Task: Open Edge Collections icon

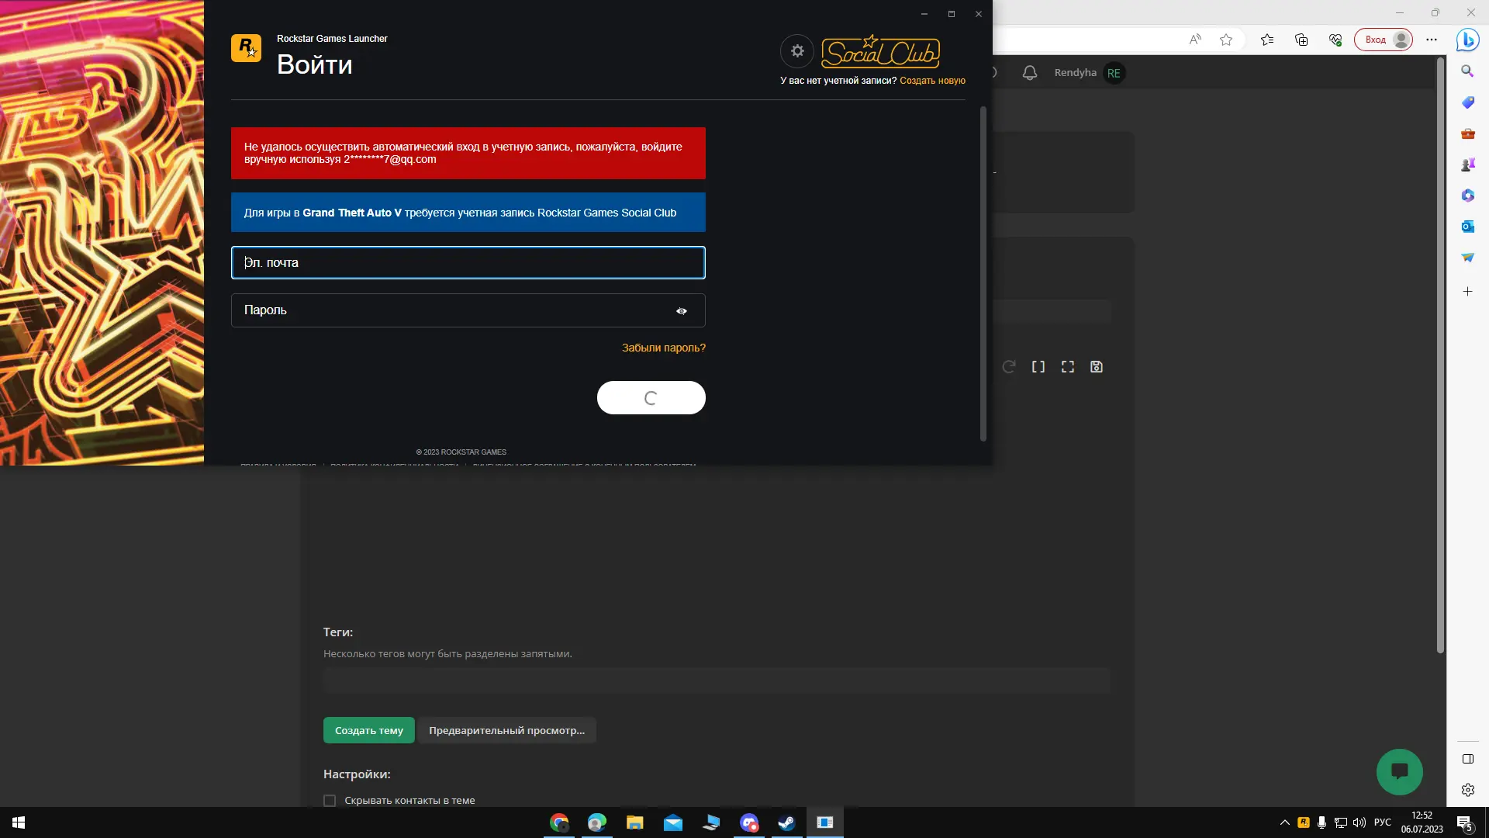Action: click(x=1301, y=40)
